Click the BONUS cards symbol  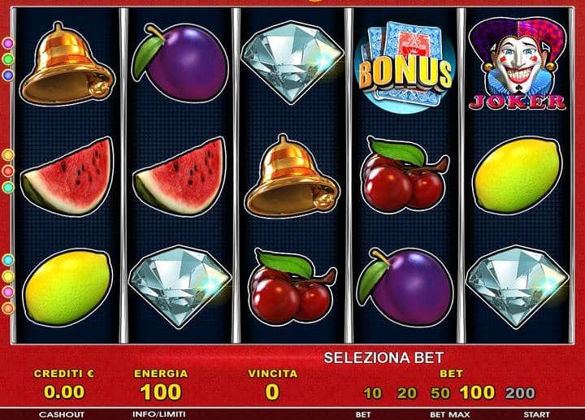(405, 67)
